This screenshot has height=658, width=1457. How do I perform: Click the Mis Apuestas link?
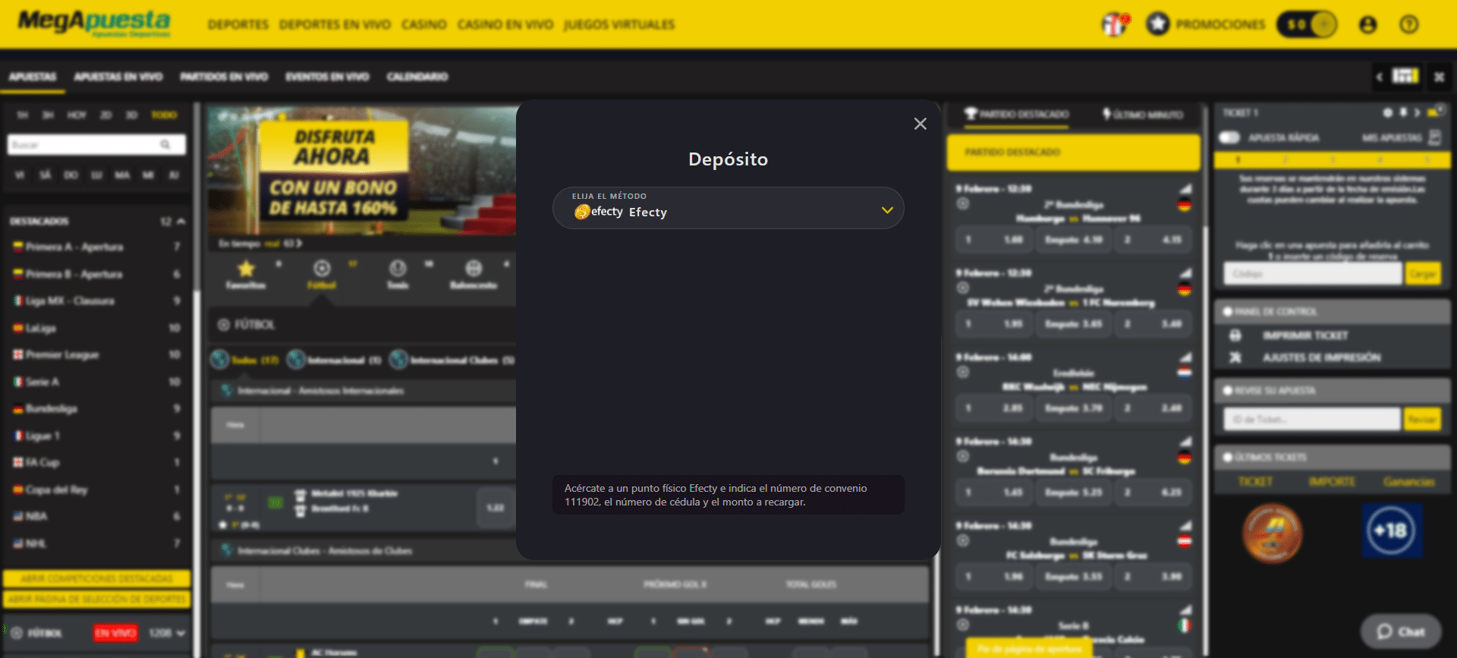[x=1392, y=137]
